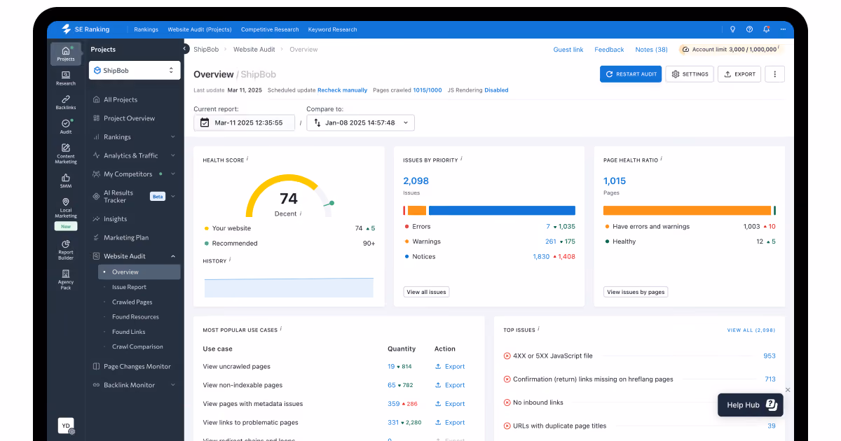The image size is (841, 441).
Task: Click the Restart Audit button
Action: click(x=631, y=74)
